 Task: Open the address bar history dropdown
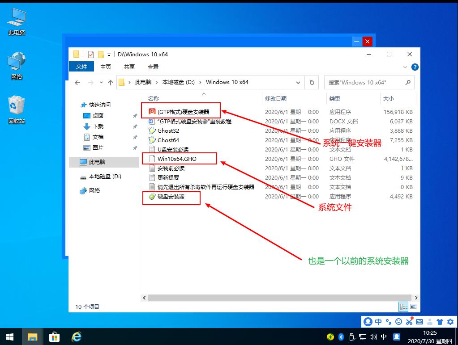click(298, 82)
